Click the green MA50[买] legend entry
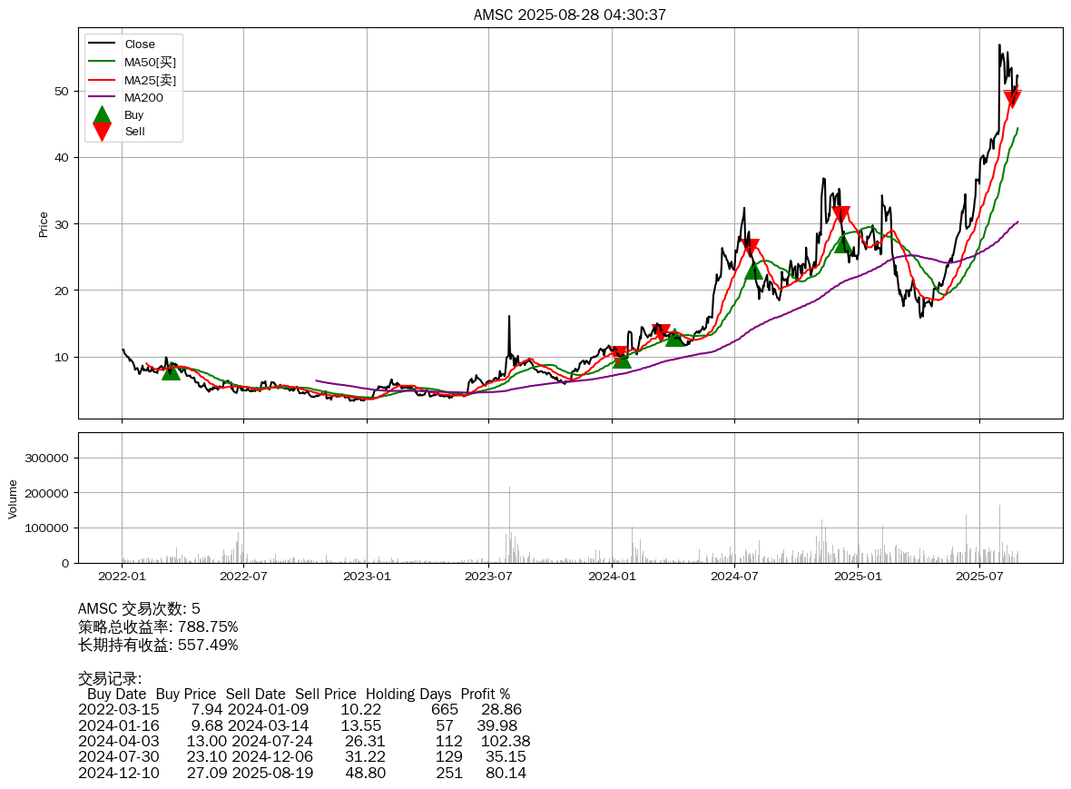The height and width of the screenshot is (789, 1071). (150, 62)
